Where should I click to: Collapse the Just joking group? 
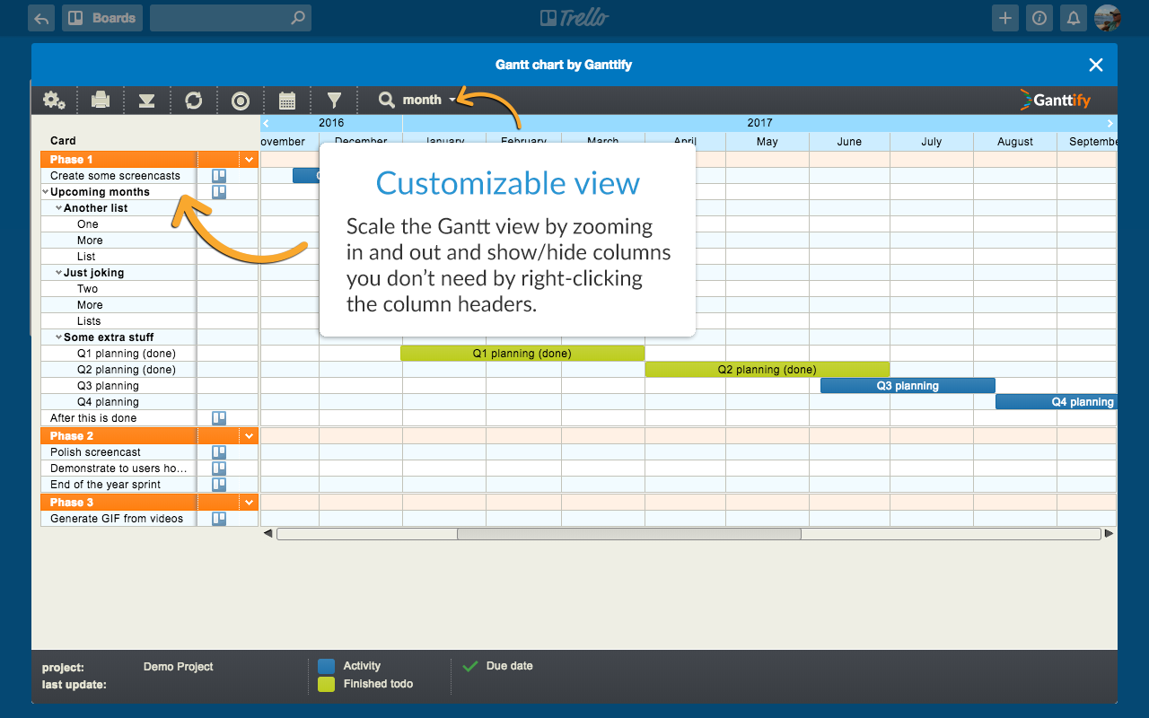58,273
